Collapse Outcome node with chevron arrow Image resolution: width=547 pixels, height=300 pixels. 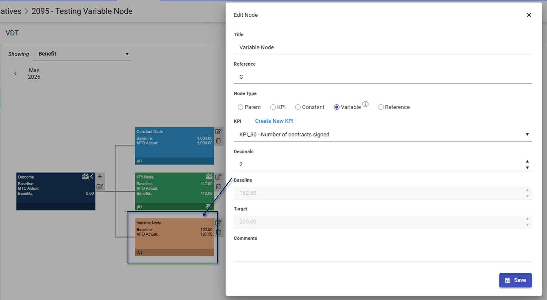[92, 176]
